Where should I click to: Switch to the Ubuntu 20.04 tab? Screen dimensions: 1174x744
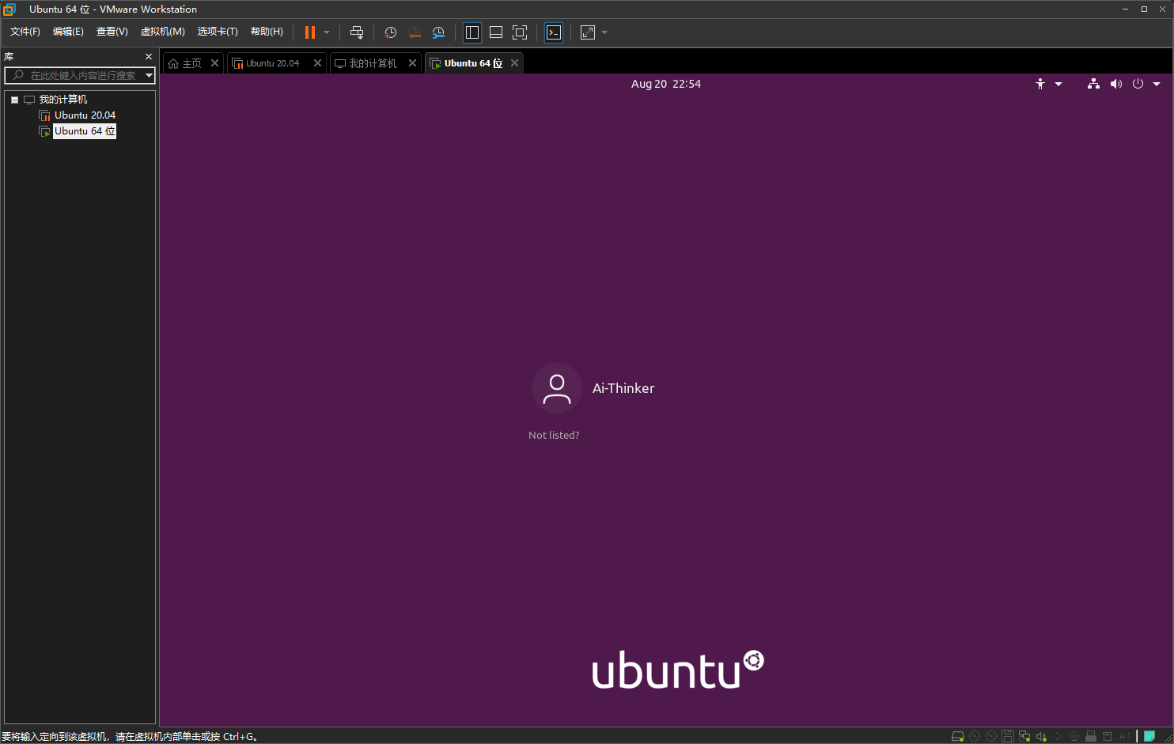(x=272, y=63)
